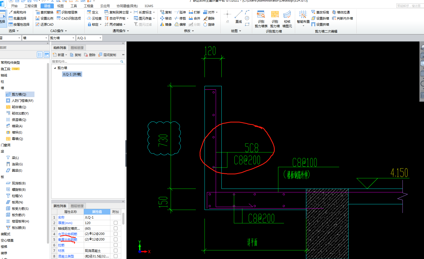
Task: Expand the CAD操作 group dropdown
Action: 66,31
